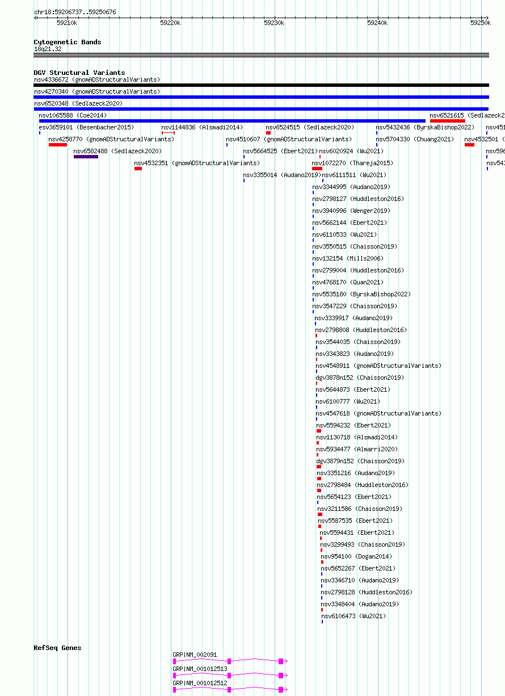Select the DGV Structural Variants track title
505x696 pixels.
(x=79, y=73)
